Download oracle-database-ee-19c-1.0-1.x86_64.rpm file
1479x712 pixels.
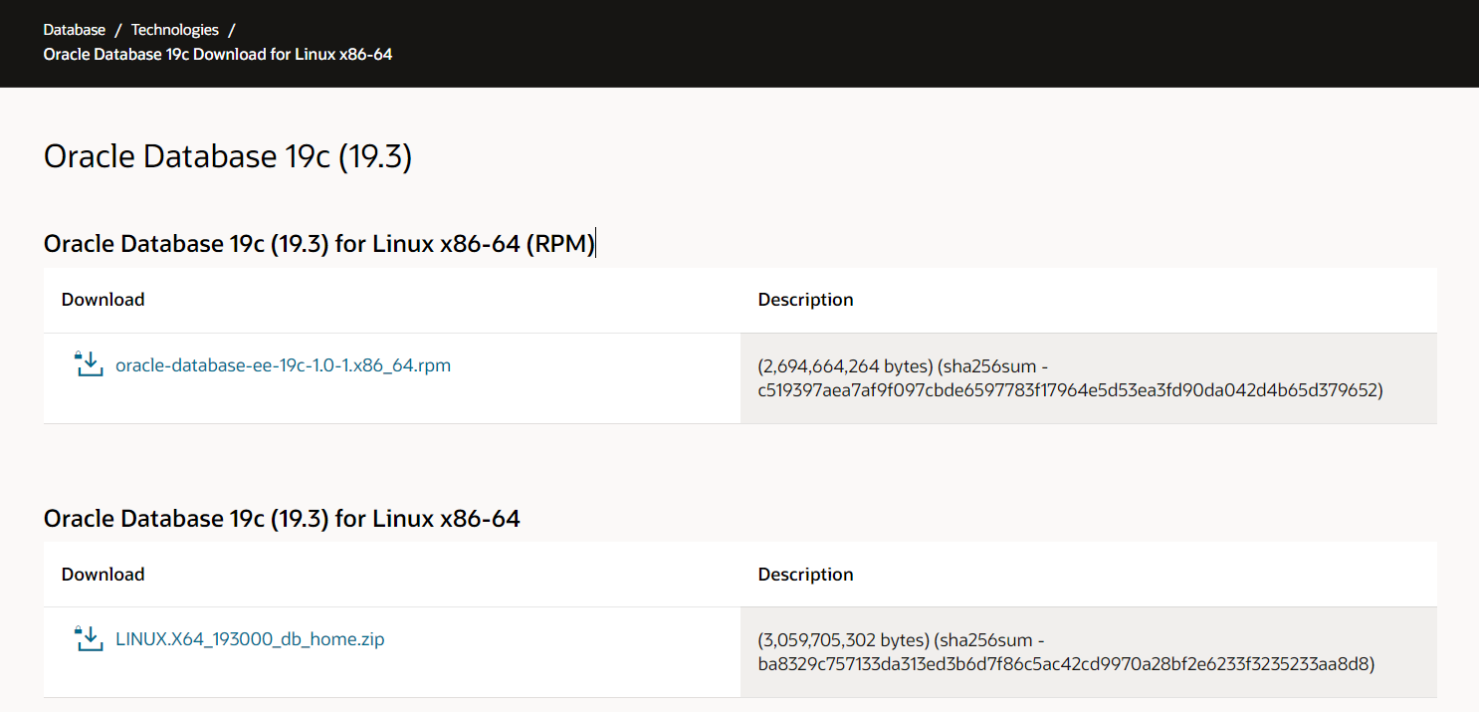(283, 365)
